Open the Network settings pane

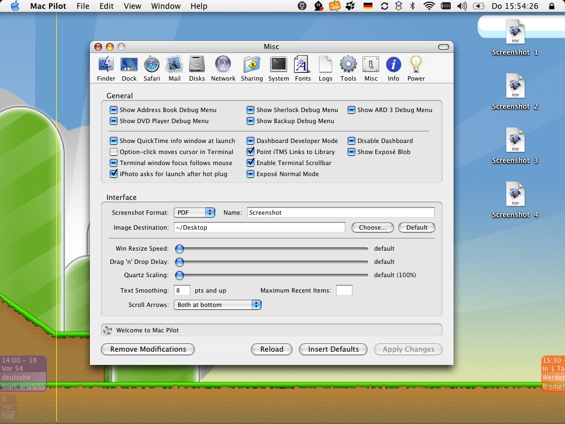223,68
